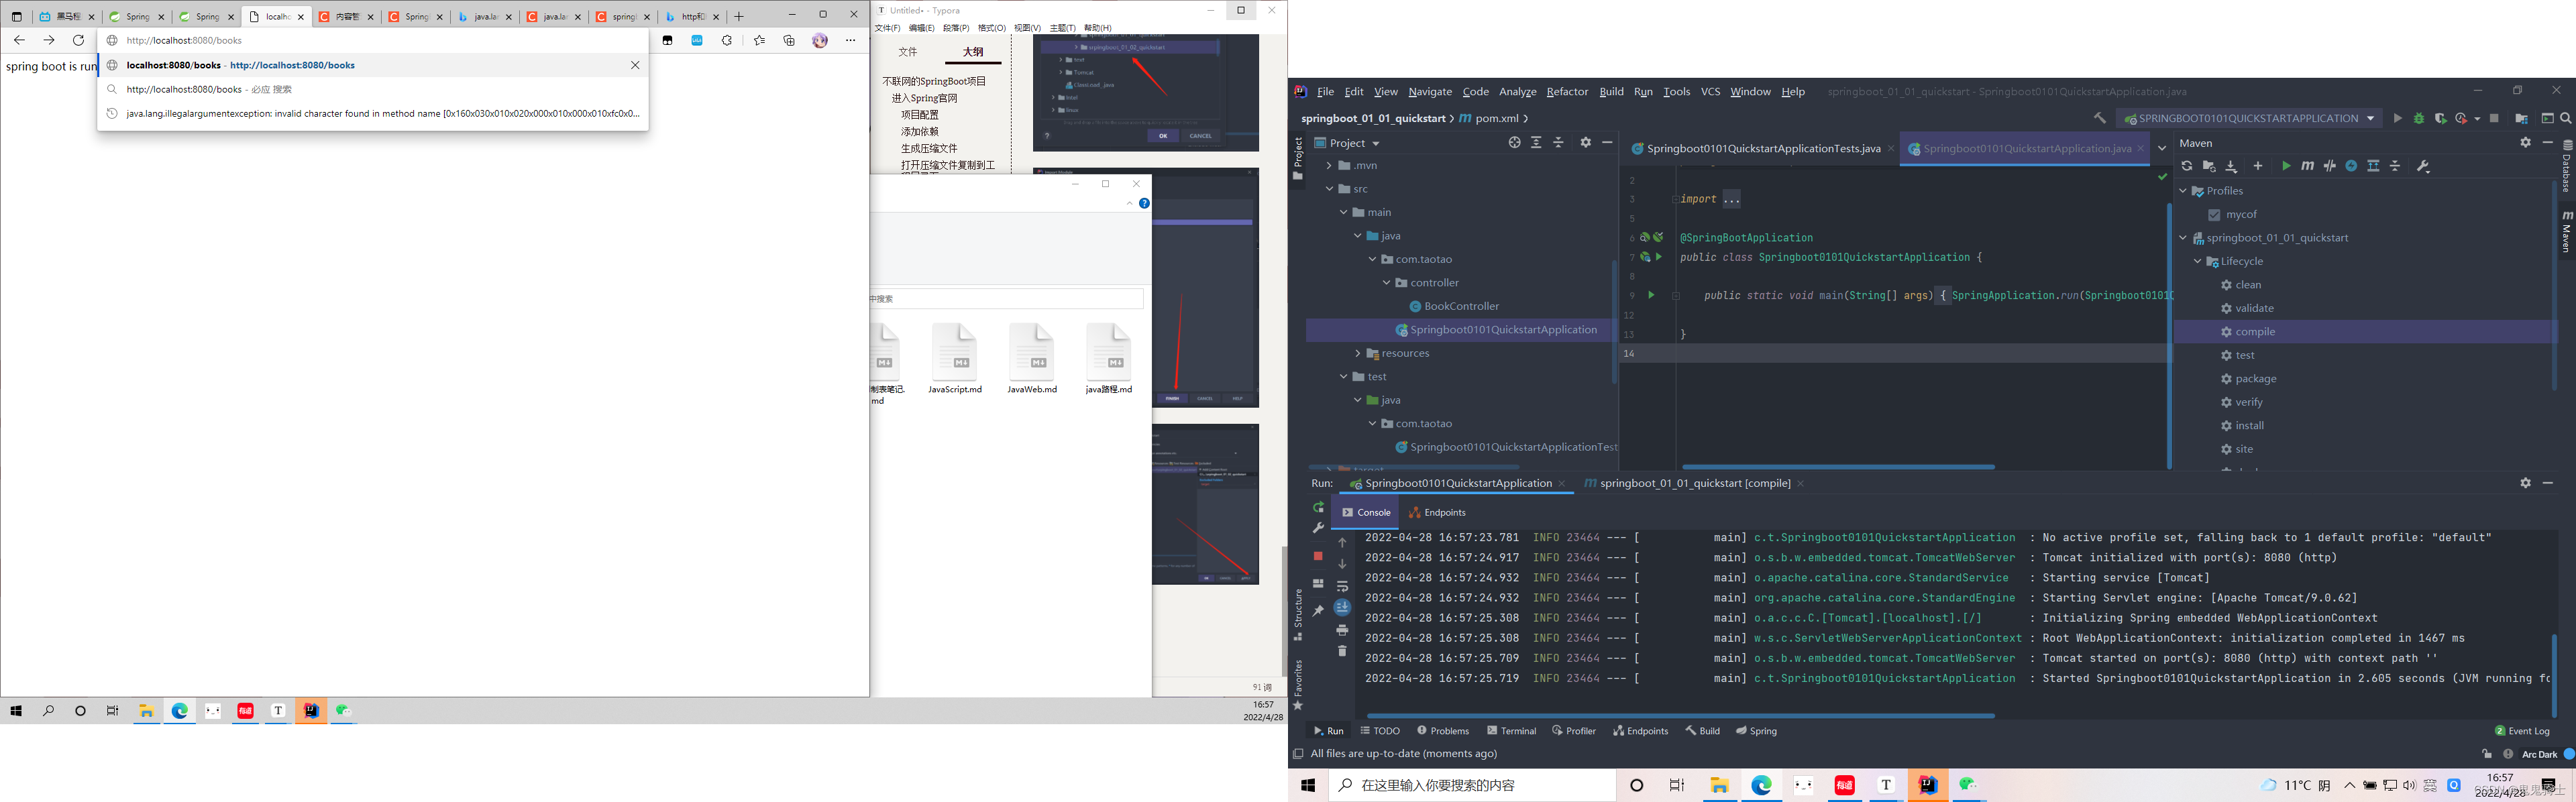Image resolution: width=2576 pixels, height=802 pixels.
Task: Reload all Maven projects
Action: tap(2187, 166)
